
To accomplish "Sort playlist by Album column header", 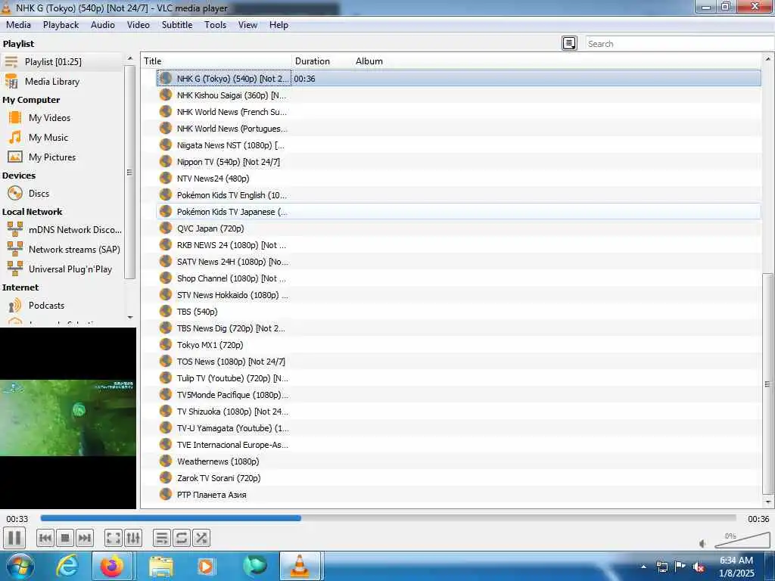I will [557, 61].
